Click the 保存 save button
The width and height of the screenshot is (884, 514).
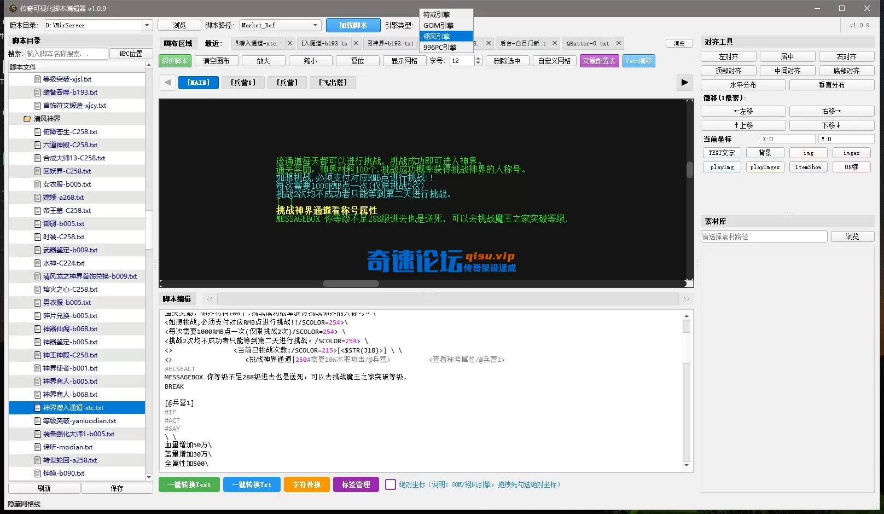[117, 488]
